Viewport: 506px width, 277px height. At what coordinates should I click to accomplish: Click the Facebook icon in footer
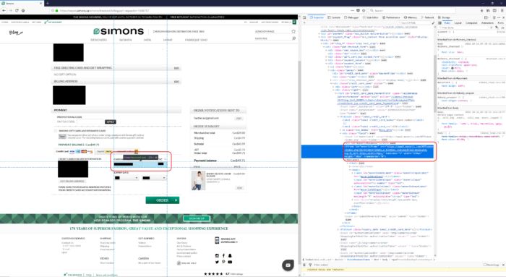click(x=223, y=256)
